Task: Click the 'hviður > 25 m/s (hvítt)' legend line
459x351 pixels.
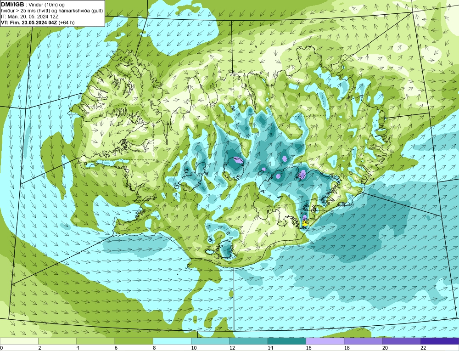Action: tap(52, 11)
